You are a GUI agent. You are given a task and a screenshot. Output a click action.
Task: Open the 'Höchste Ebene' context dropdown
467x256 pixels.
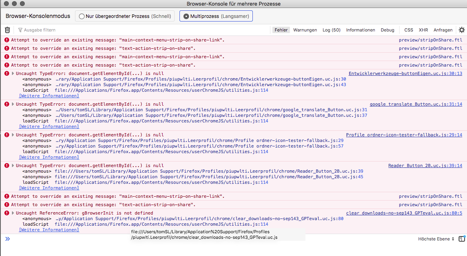[436, 239]
